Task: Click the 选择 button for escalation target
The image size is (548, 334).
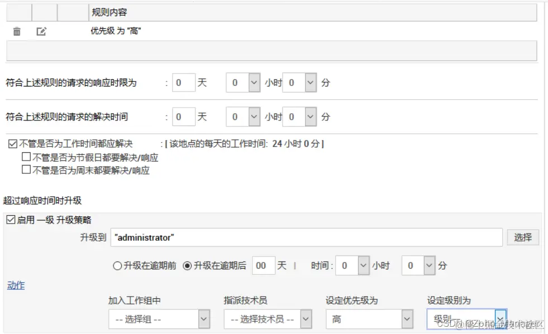Action: (x=523, y=238)
